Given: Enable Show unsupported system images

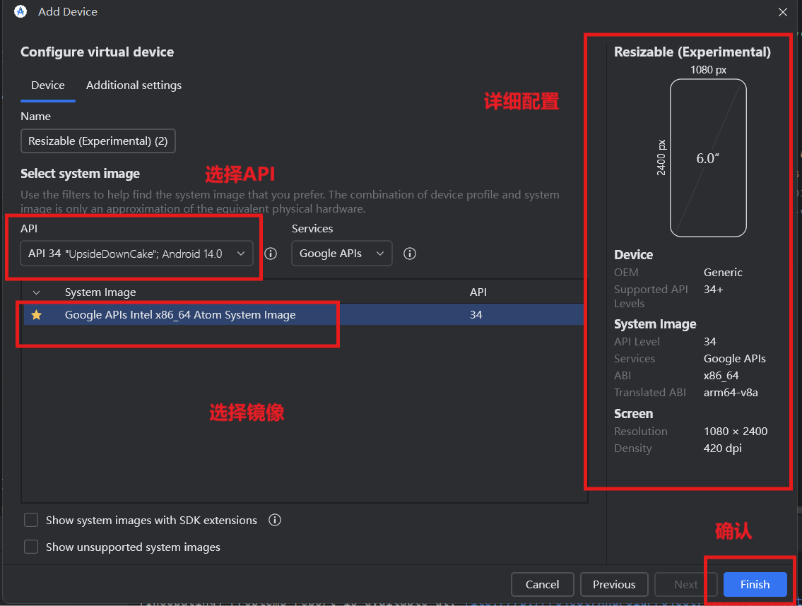Looking at the screenshot, I should 31,547.
